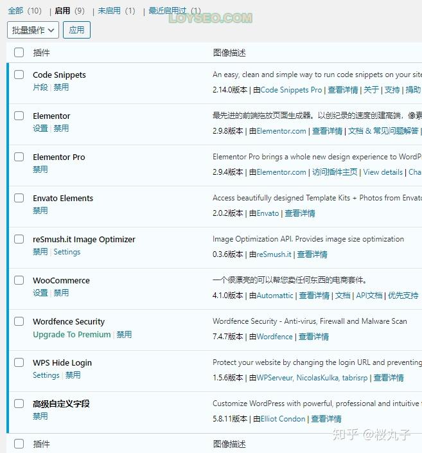422x453 pixels.
Task: Deactivate WPS Hide Login via 禁用
Action: [x=73, y=375]
